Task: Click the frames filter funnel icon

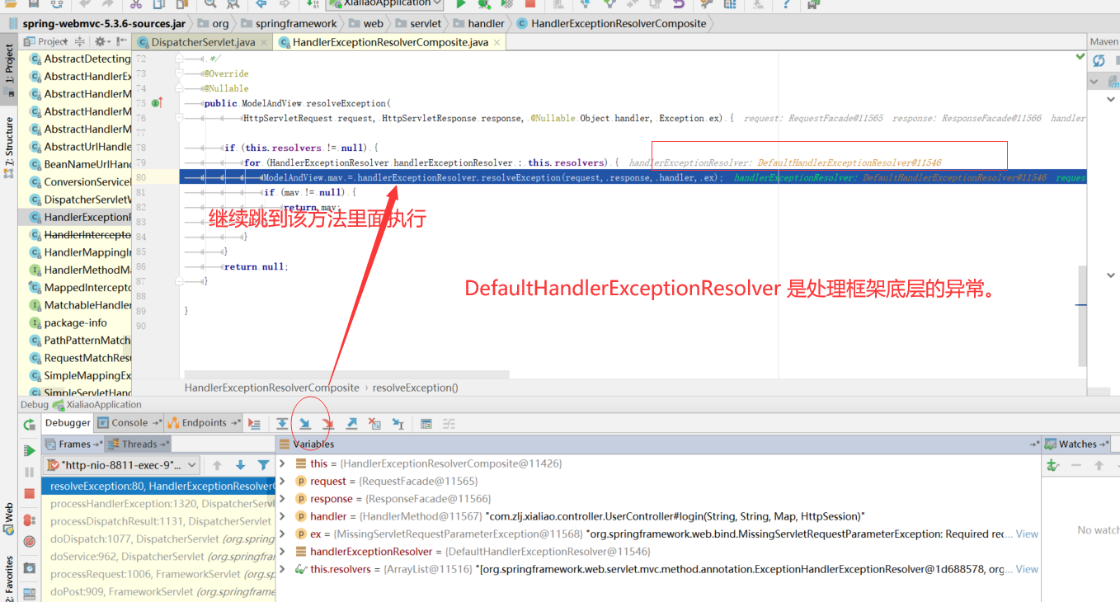Action: point(264,466)
